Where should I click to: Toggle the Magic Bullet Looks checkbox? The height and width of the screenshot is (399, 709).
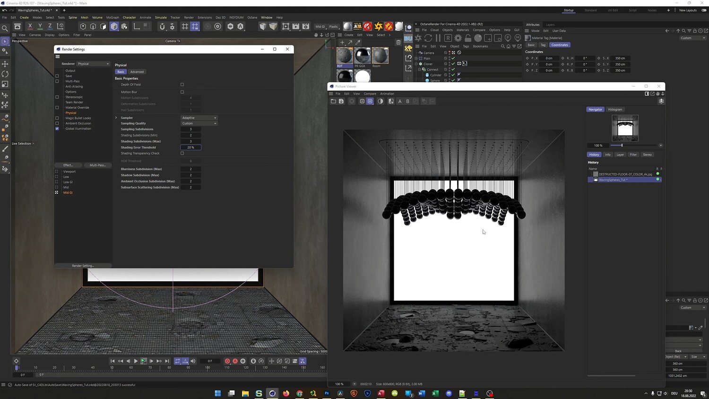57,118
